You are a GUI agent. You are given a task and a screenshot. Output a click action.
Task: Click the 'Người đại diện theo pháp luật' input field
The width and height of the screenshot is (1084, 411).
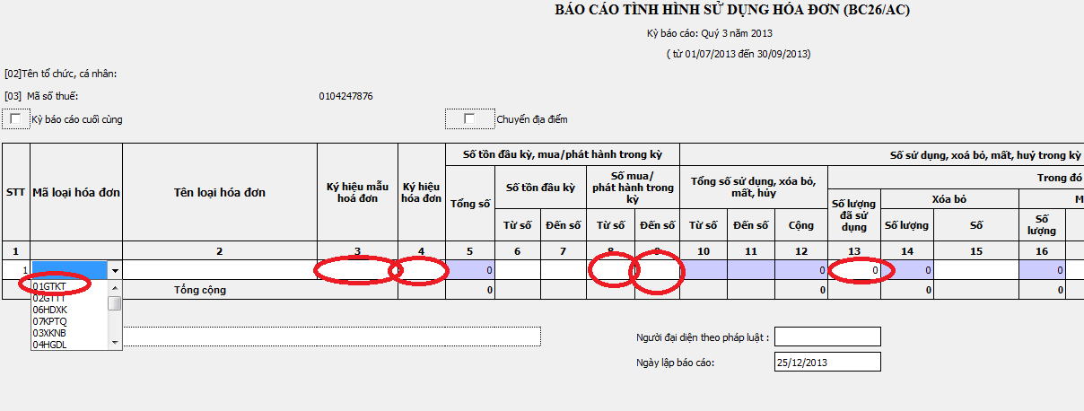tap(826, 337)
